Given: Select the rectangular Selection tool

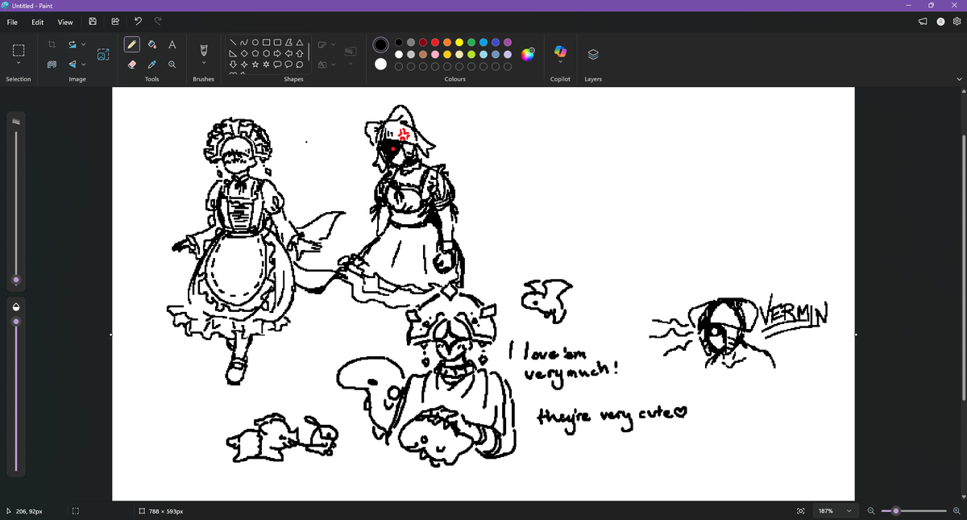Looking at the screenshot, I should [x=19, y=50].
